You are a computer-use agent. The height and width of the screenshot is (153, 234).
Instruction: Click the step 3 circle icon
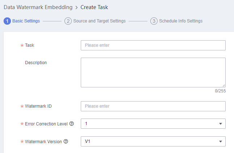pos(154,21)
